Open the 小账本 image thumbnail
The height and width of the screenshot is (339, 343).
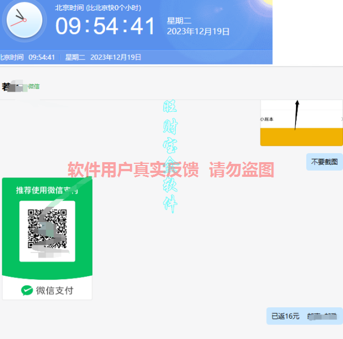[x=301, y=120]
